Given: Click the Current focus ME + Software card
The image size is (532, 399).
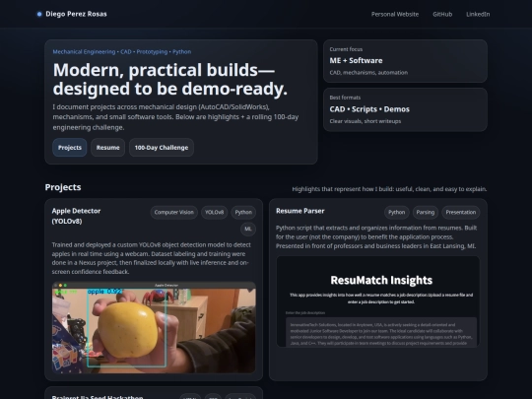Looking at the screenshot, I should pyautogui.click(x=405, y=61).
